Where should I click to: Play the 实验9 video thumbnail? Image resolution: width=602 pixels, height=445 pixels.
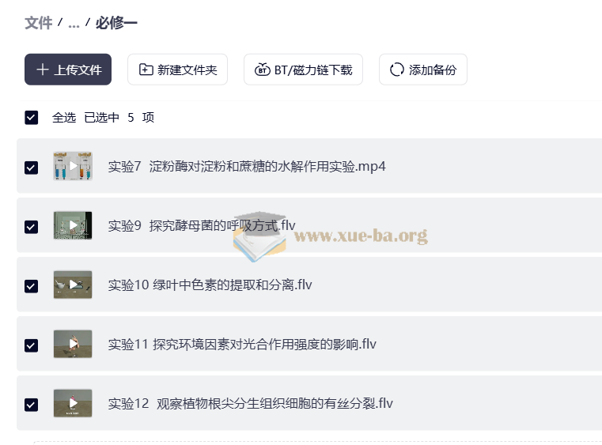click(x=73, y=225)
